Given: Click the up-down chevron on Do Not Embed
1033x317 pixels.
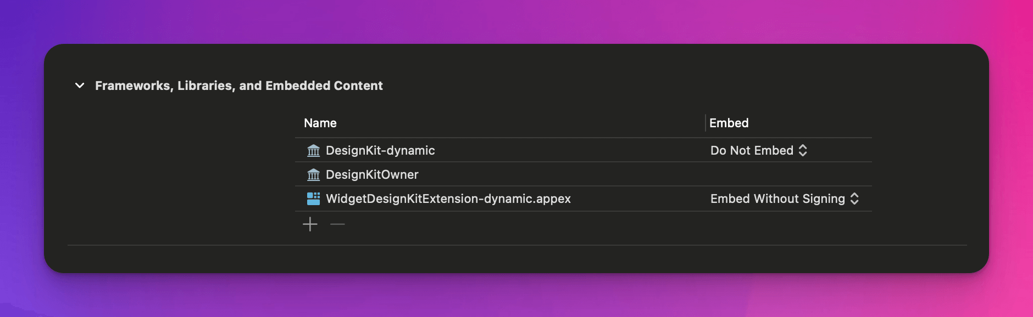Looking at the screenshot, I should [804, 150].
